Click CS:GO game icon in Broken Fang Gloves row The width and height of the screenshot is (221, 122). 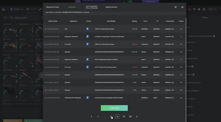point(88,37)
